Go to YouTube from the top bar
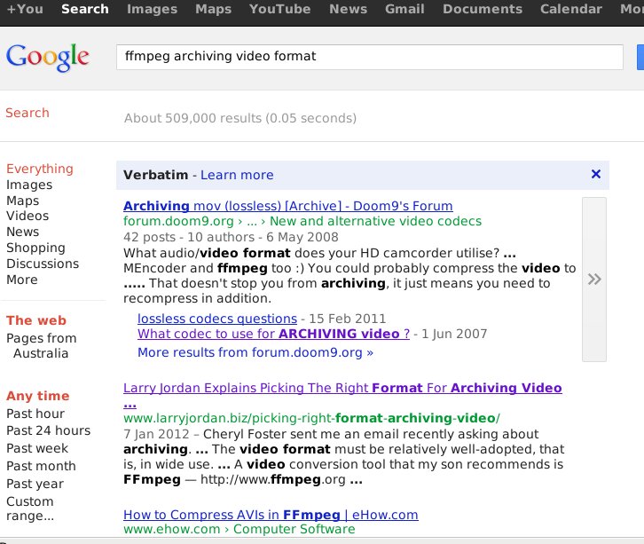Viewport: 644px width, 544px height. click(279, 9)
